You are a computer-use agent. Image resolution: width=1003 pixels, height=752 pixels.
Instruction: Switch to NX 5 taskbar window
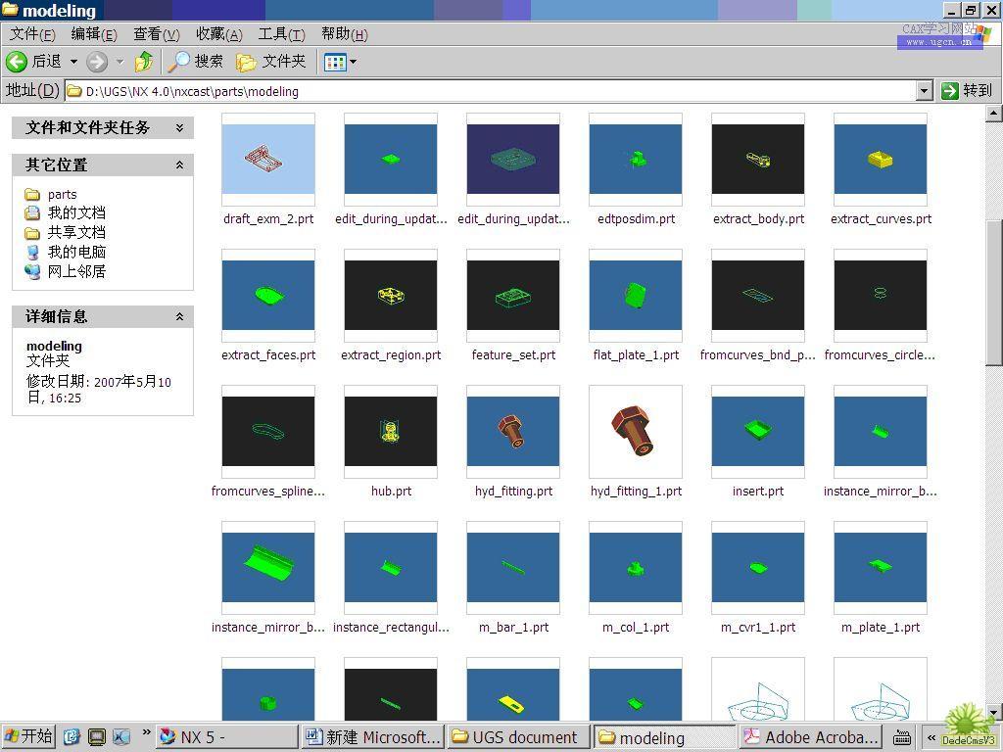225,736
